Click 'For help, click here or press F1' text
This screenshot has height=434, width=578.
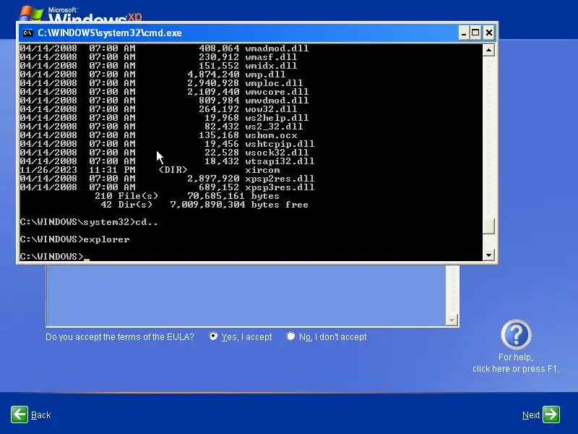pyautogui.click(x=516, y=363)
